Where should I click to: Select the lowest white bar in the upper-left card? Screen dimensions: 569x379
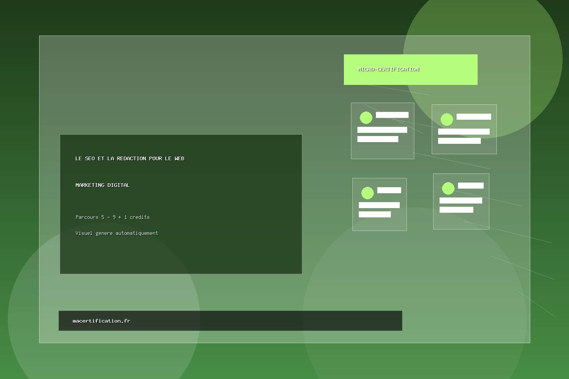378,139
